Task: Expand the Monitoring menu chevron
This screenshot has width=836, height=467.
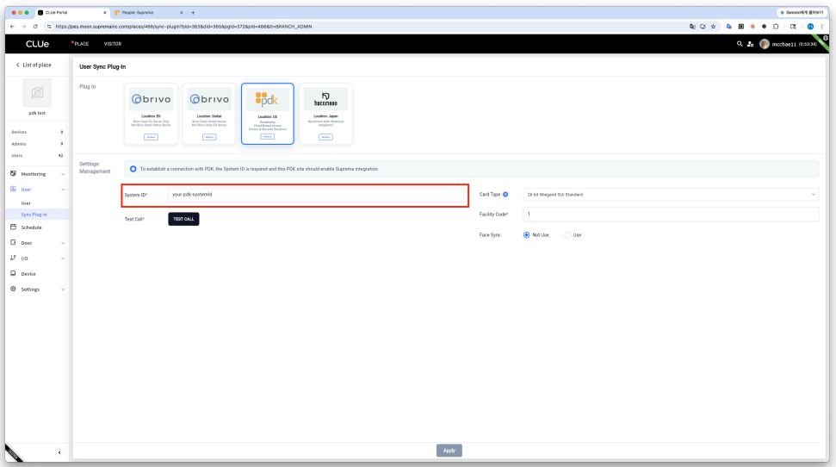Action: 63,174
